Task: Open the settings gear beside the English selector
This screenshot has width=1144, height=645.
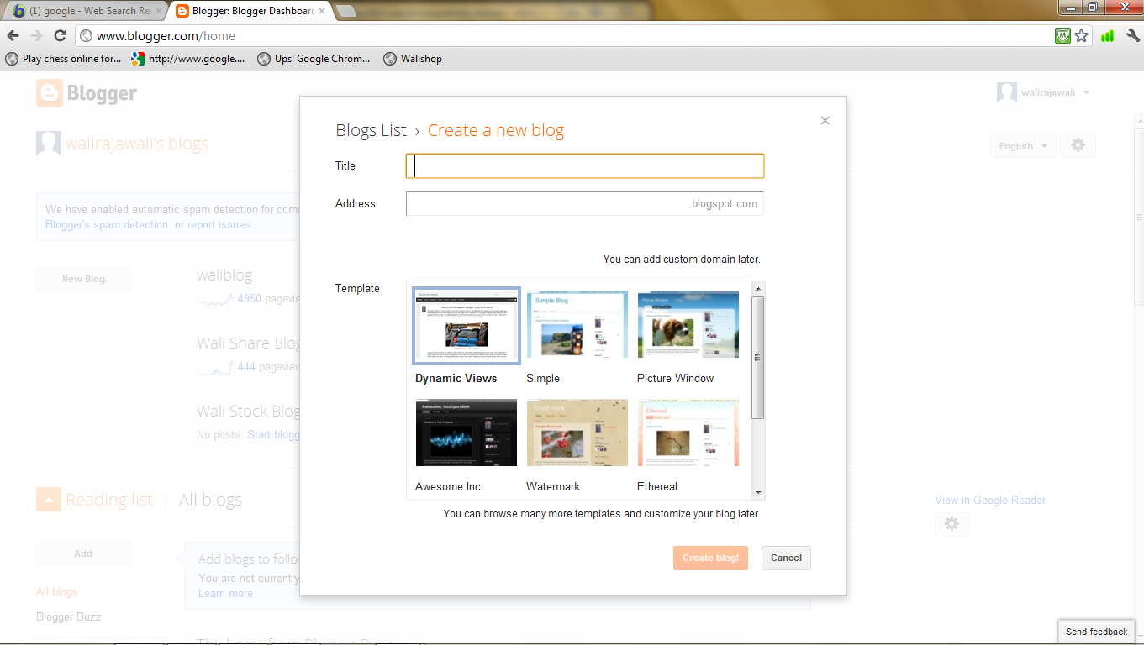Action: (x=1077, y=144)
